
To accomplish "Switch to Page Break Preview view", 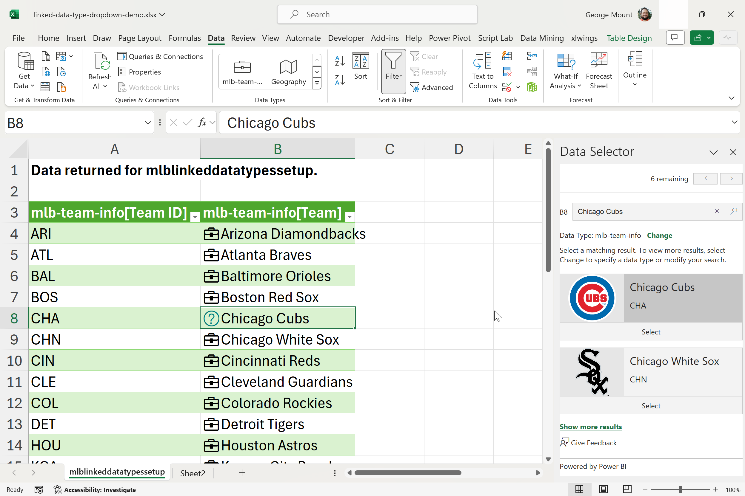I will pyautogui.click(x=627, y=489).
